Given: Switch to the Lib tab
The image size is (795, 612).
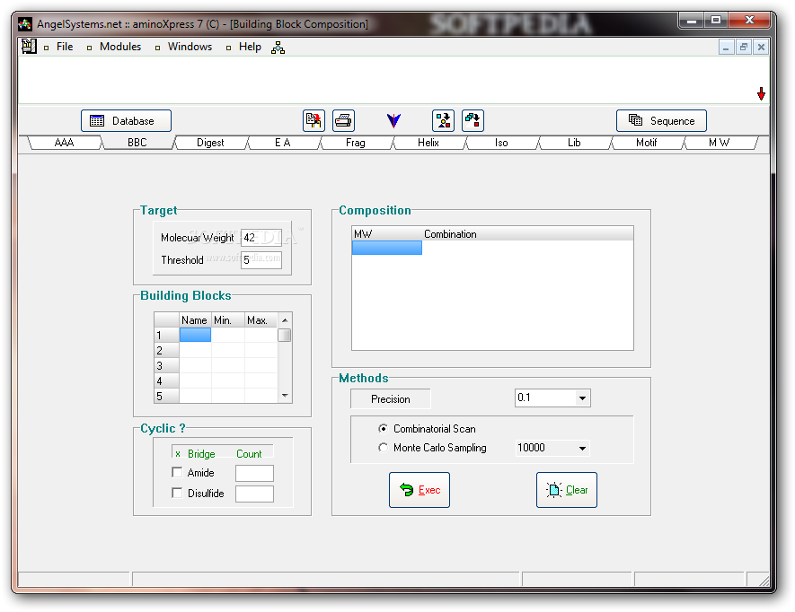Looking at the screenshot, I should tap(574, 143).
